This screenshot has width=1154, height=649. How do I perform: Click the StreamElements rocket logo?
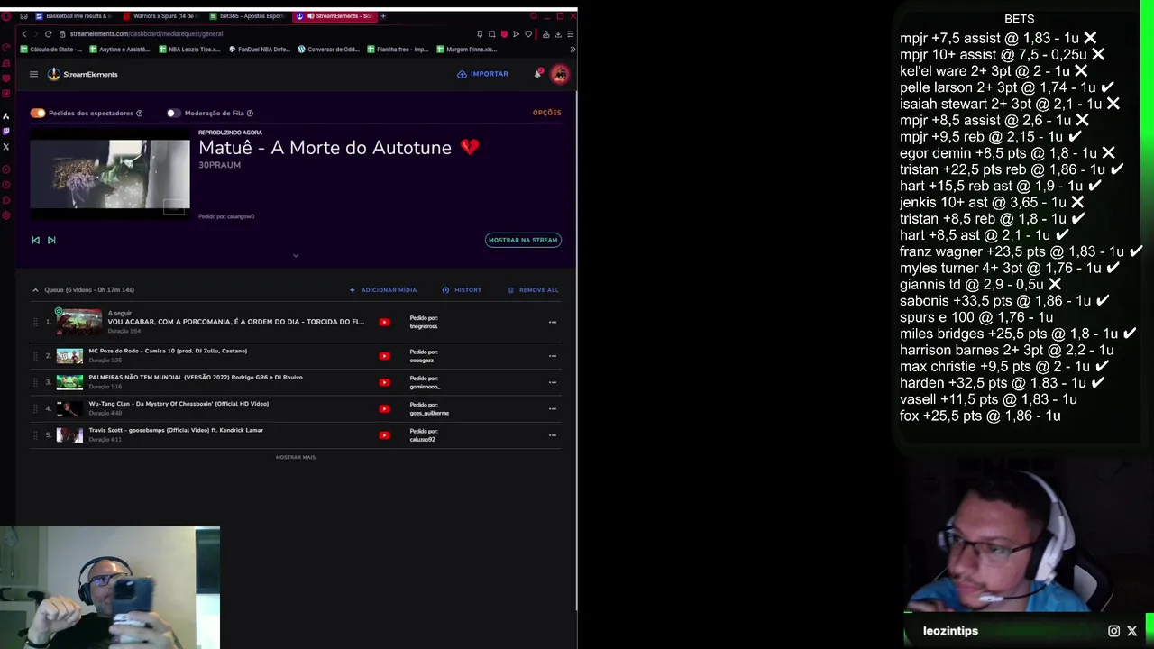(x=54, y=74)
